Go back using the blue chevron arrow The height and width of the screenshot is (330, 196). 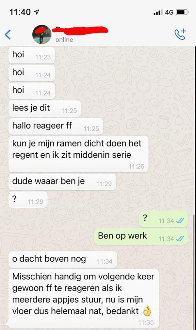(x=8, y=35)
